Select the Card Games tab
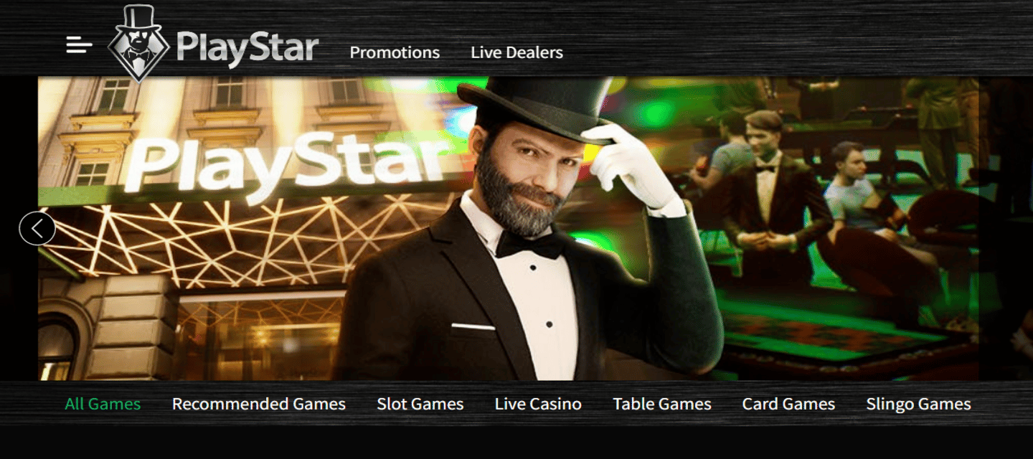1033x459 pixels. pos(788,404)
